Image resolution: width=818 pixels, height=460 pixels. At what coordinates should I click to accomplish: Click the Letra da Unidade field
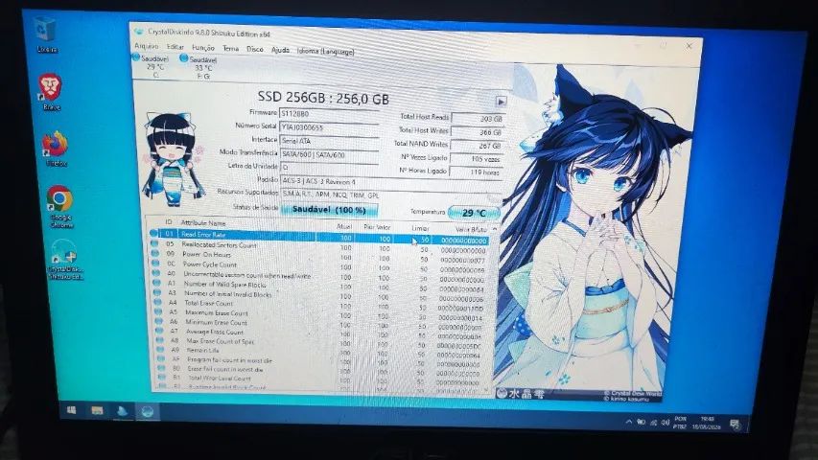pos(329,168)
